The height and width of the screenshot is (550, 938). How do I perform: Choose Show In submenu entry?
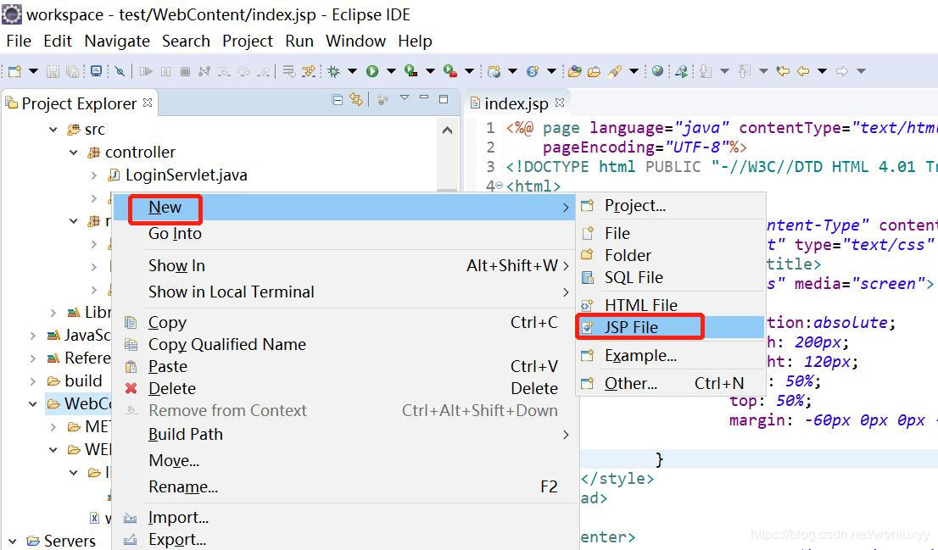[x=344, y=265]
